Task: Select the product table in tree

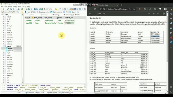Action: (x=11, y=51)
